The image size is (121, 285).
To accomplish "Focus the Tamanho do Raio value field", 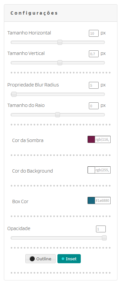I will point(94,106).
